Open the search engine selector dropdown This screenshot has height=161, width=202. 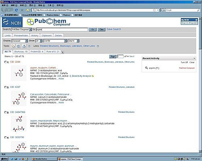(x=163, y=10)
